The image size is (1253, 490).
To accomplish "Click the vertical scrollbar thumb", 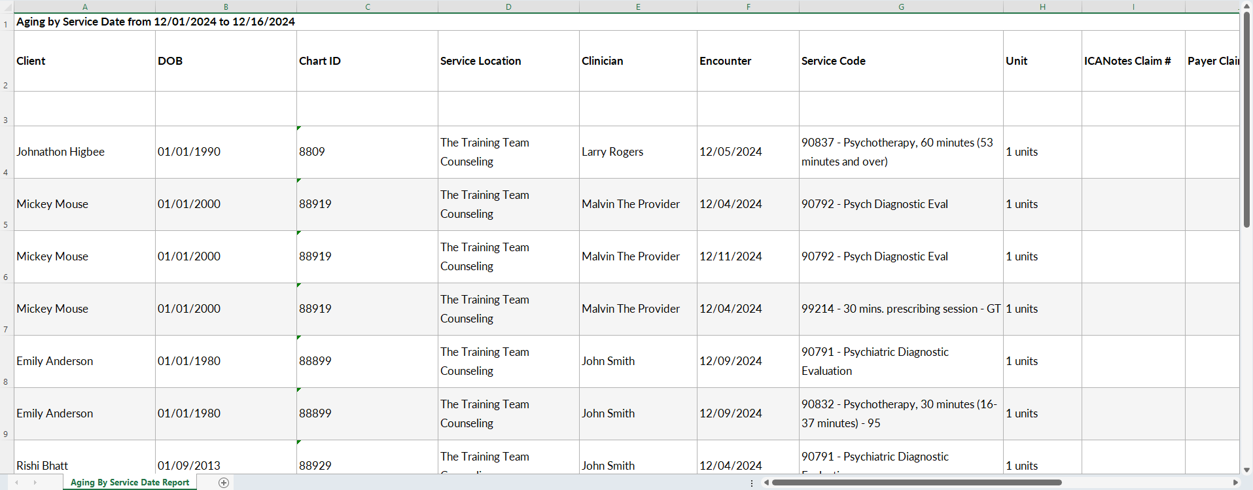I will point(1246,118).
